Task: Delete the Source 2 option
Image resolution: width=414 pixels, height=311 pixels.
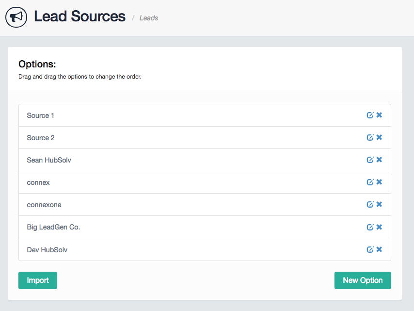Action: [379, 138]
